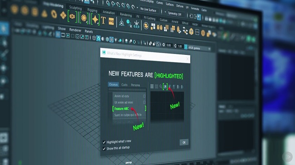Tick the Highlight what's new checkbox

tap(104, 142)
